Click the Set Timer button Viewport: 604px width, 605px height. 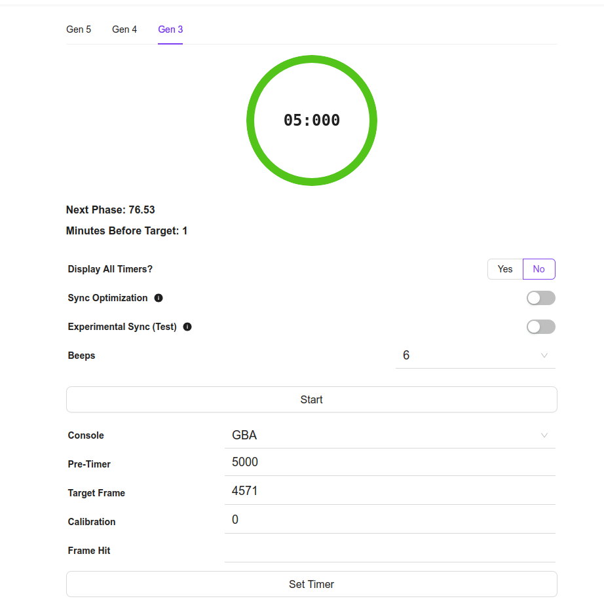click(x=311, y=584)
